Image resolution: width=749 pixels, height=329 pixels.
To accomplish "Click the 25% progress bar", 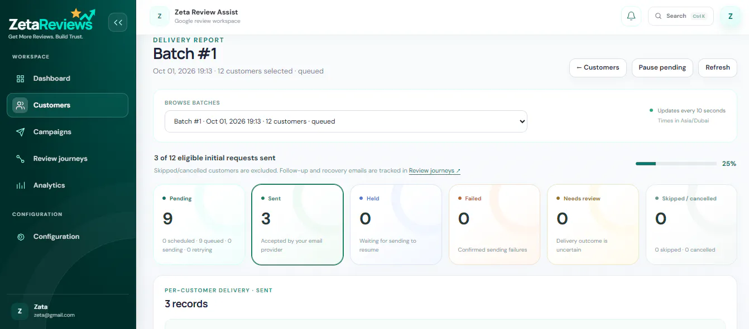I will (676, 164).
